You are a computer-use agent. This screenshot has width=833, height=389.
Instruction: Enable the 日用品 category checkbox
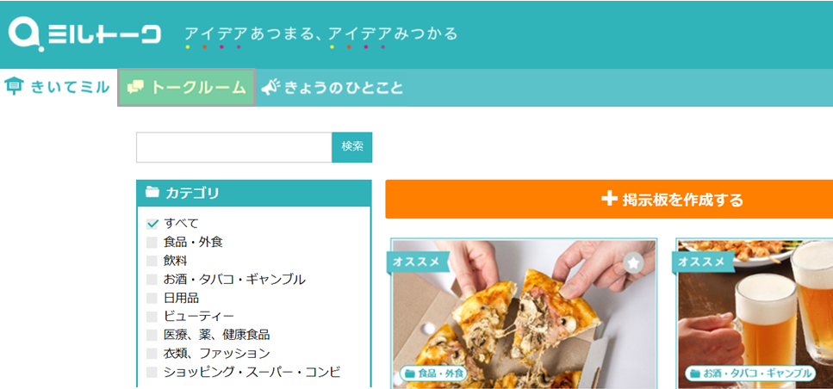(152, 299)
